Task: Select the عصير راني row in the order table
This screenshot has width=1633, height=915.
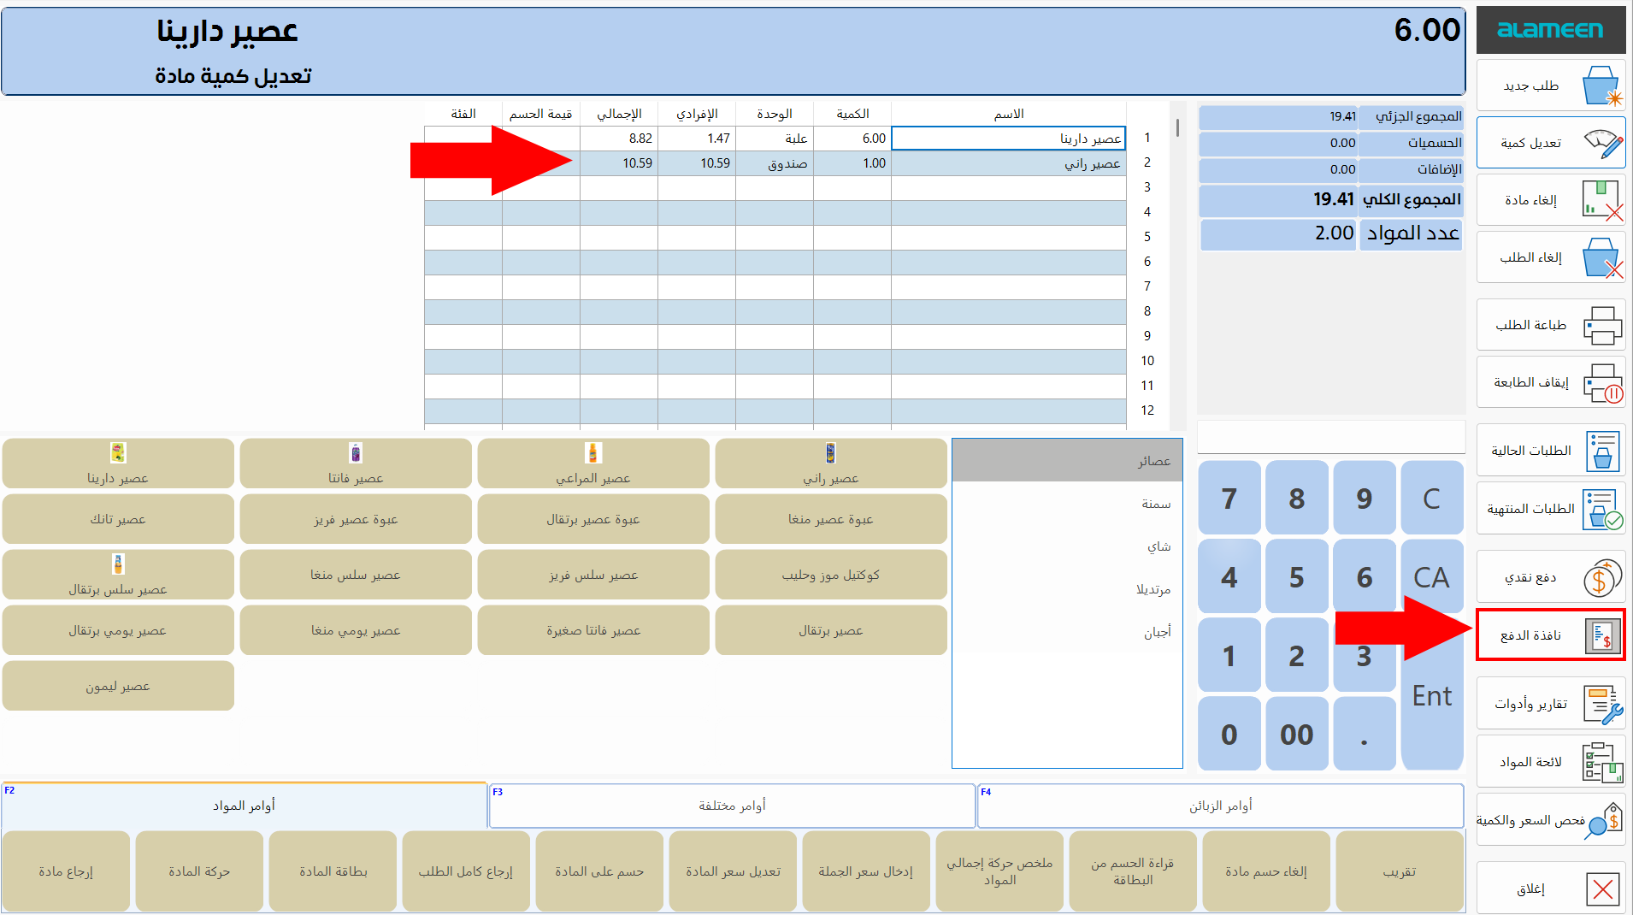Action: [1007, 163]
